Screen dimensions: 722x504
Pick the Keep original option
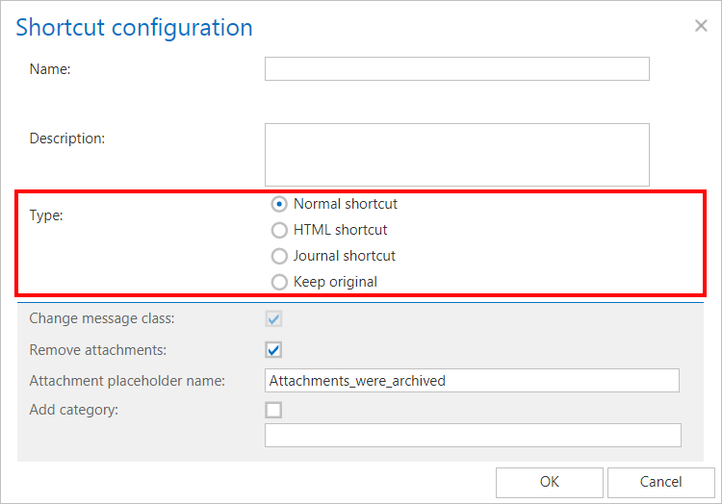pyautogui.click(x=279, y=282)
